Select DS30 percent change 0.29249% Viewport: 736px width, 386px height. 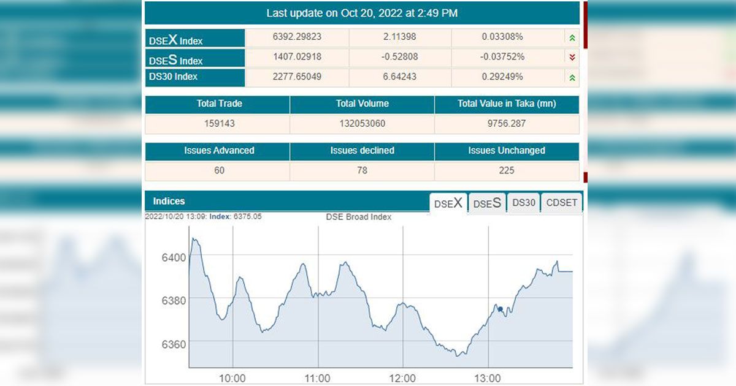(x=502, y=77)
